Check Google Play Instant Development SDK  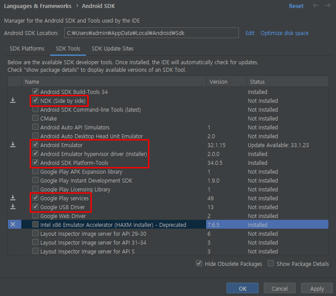click(x=35, y=180)
